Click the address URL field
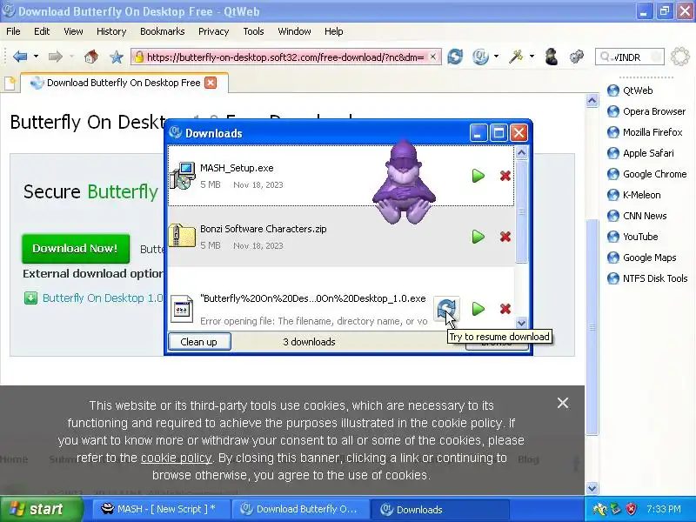The image size is (696, 522). (285, 57)
